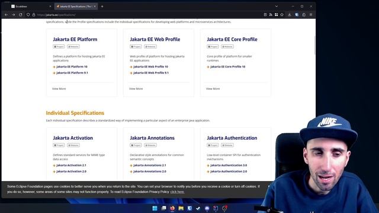The width and height of the screenshot is (379, 213).
Task: Click the Website badge under Jakarta EE Web Profile
Action: pos(150,47)
